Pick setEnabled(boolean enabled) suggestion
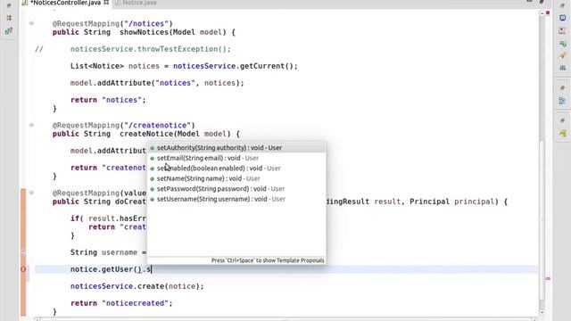Viewport: 571px width, 321px height. (236, 169)
